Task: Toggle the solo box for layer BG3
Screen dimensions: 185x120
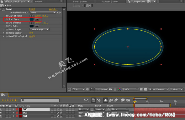Action: click(x=7, y=109)
